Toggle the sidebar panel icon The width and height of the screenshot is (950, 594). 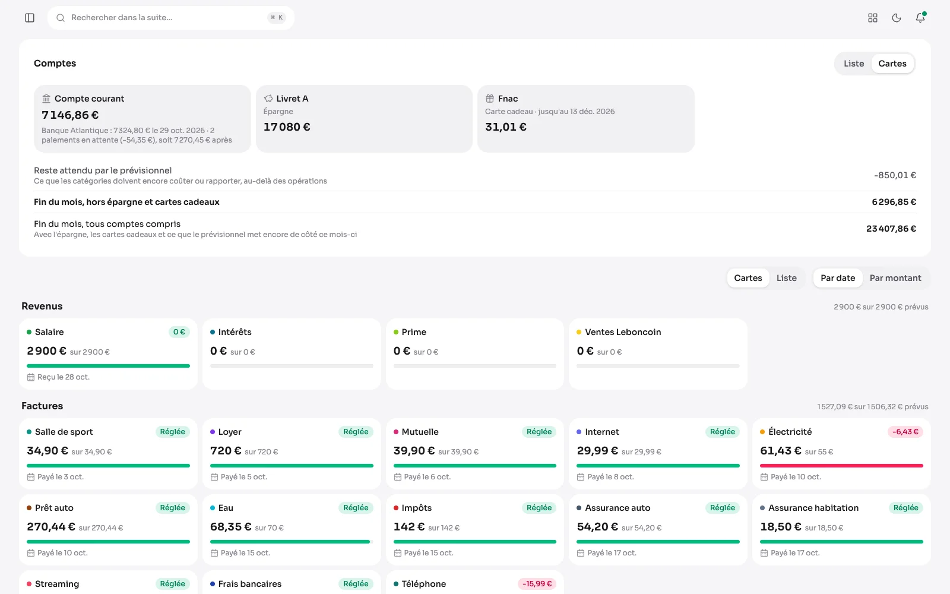pos(30,18)
